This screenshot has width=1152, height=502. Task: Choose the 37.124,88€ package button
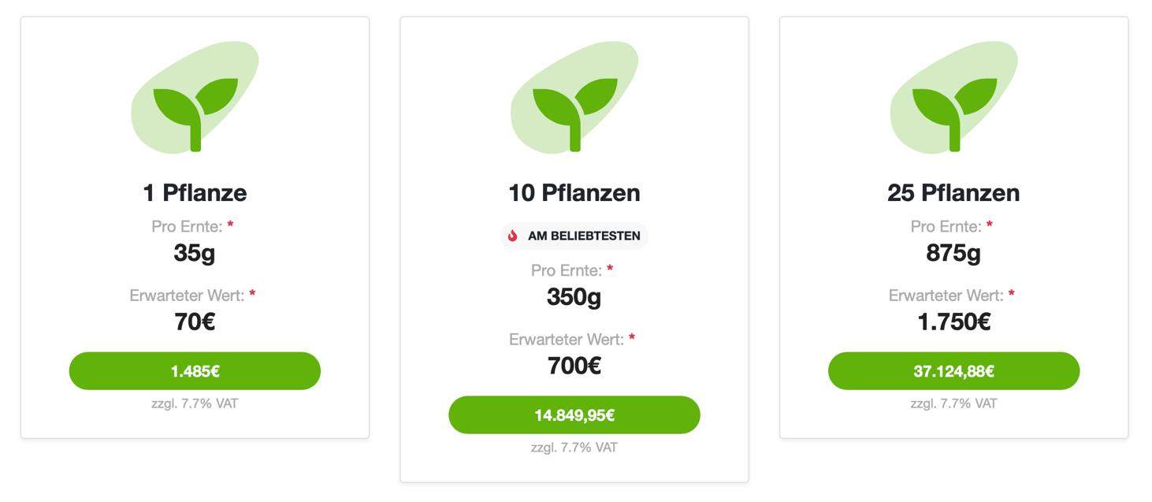coord(953,371)
